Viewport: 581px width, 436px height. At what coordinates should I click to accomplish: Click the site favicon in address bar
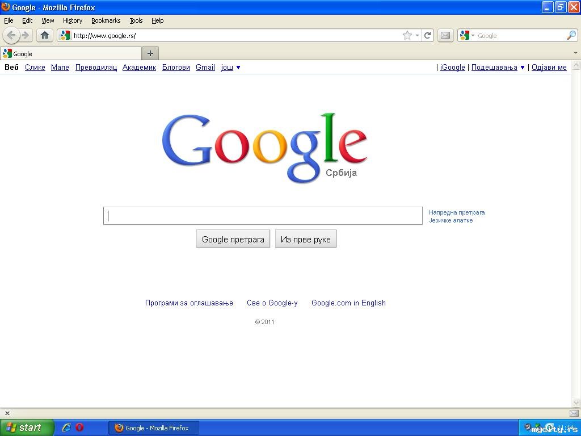(x=65, y=36)
